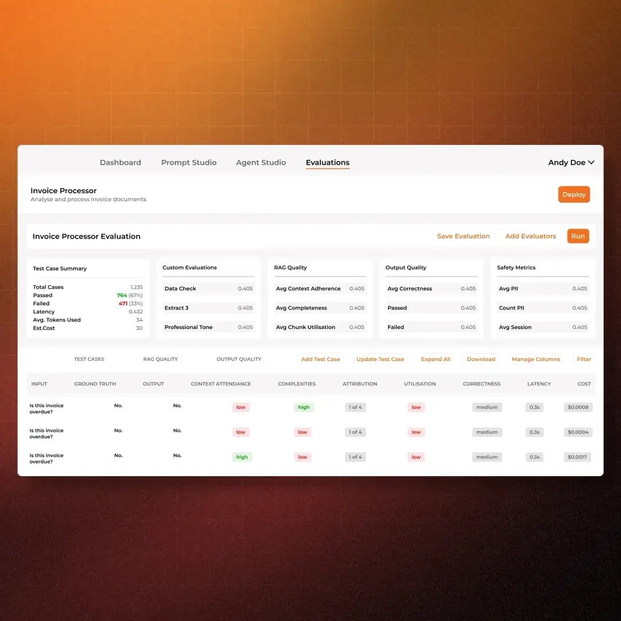The height and width of the screenshot is (621, 621).
Task: Select the TEST CASES table tab
Action: pos(89,359)
